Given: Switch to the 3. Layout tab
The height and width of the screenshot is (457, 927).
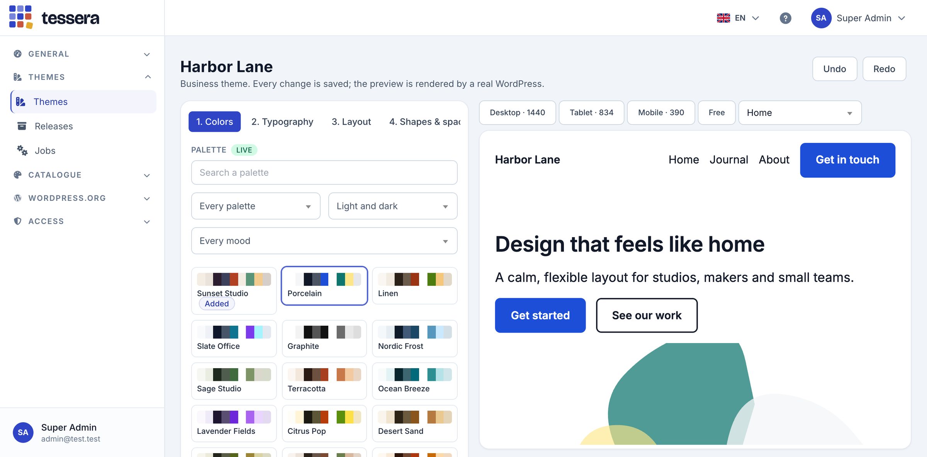Looking at the screenshot, I should (x=351, y=122).
